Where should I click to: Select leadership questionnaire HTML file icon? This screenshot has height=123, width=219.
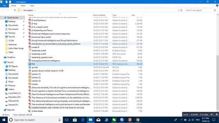click(30, 57)
